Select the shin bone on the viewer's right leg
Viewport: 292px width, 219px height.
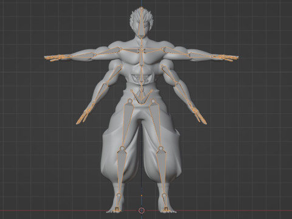pyautogui.click(x=162, y=172)
